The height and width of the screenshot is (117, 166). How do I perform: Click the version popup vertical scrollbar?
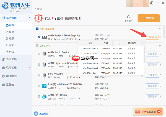pyautogui.click(x=144, y=54)
